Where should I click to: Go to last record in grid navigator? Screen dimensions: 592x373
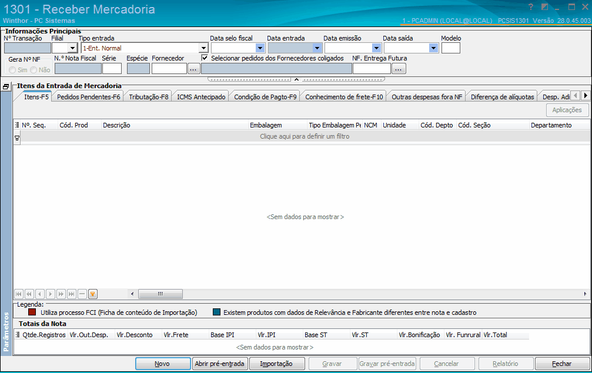tap(71, 294)
